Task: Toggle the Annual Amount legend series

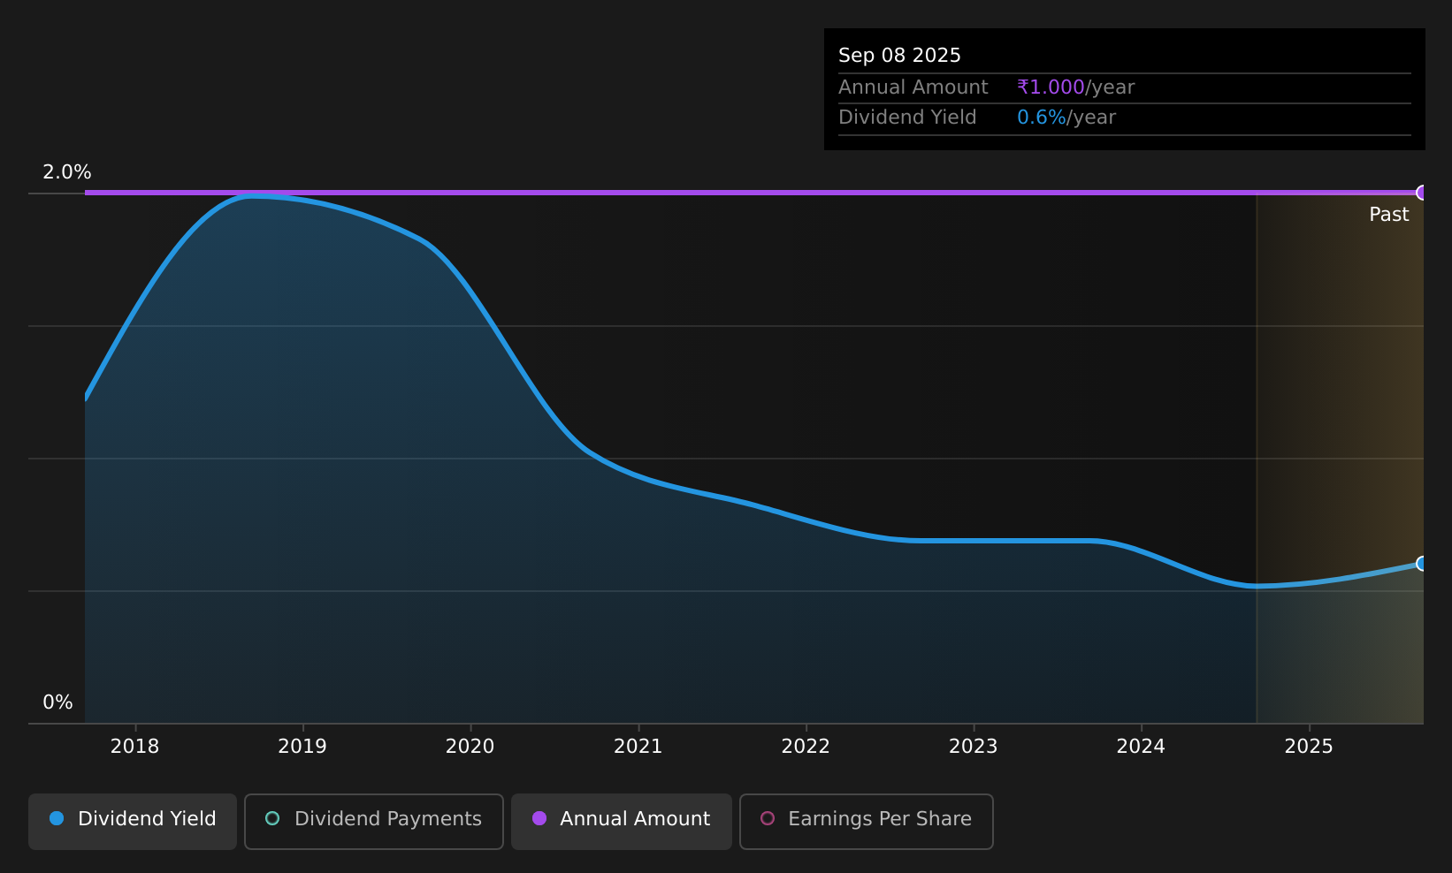Action: 622,821
